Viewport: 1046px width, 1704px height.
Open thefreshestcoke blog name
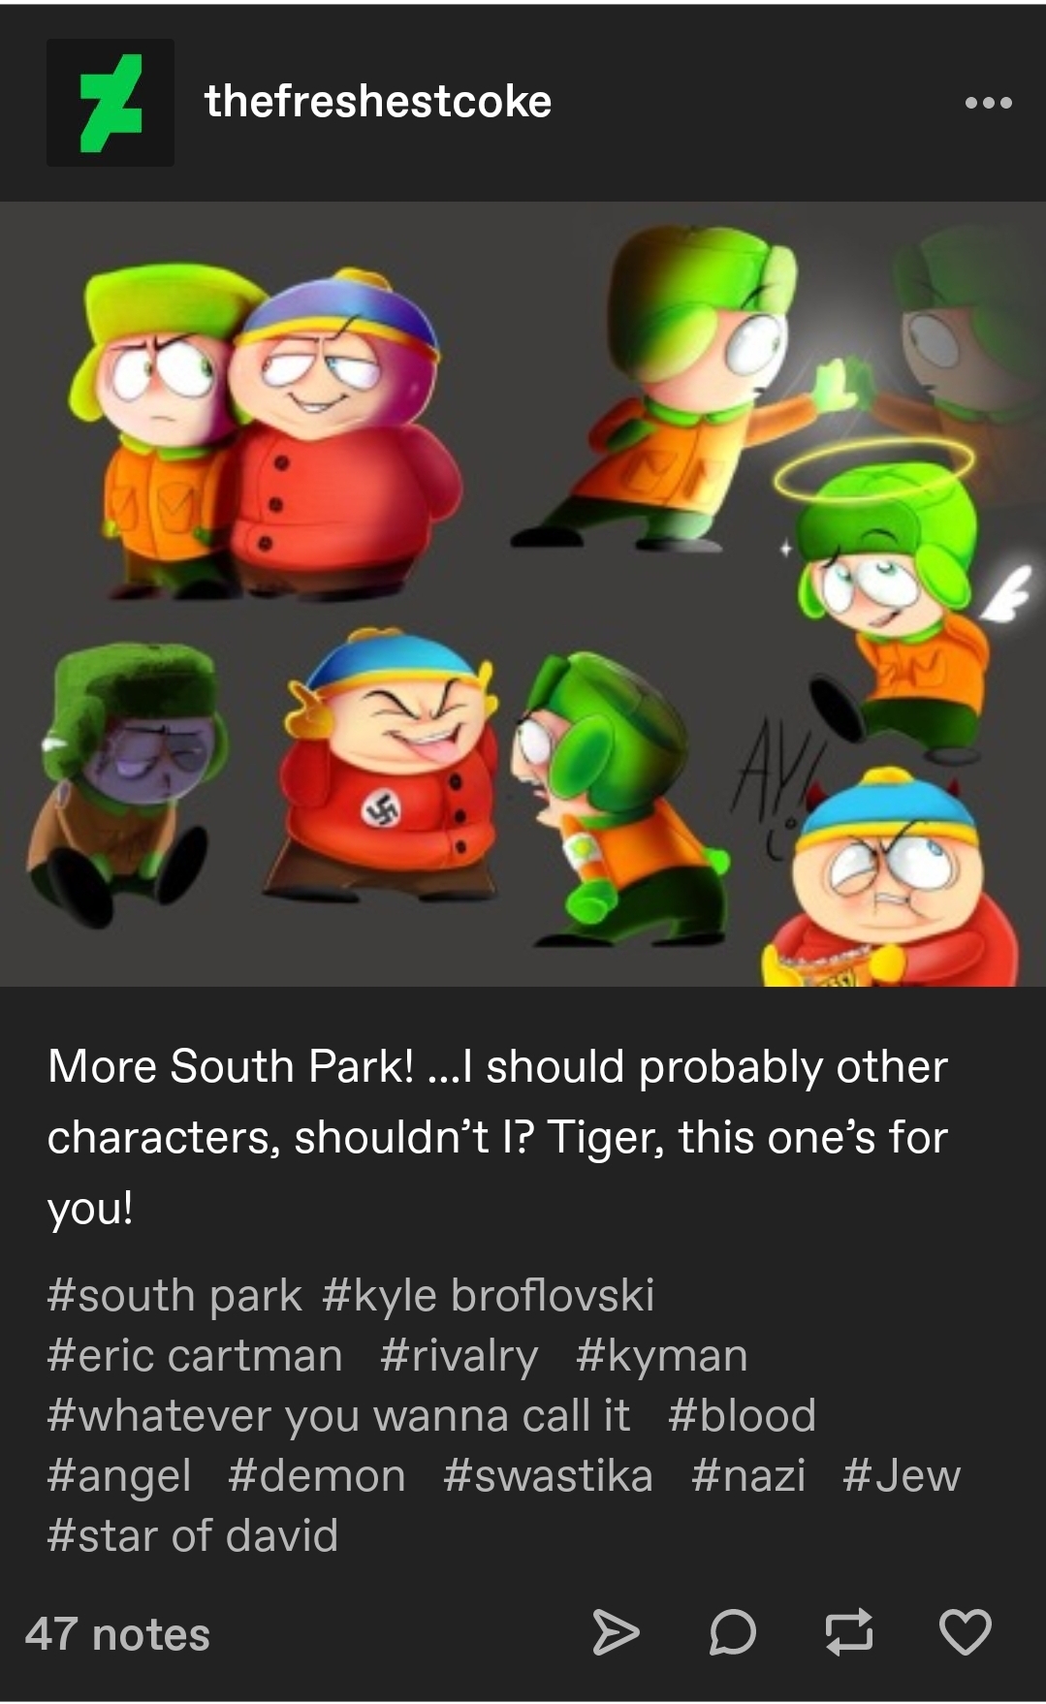tap(378, 102)
